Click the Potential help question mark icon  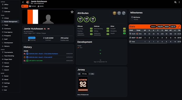click(29, 40)
